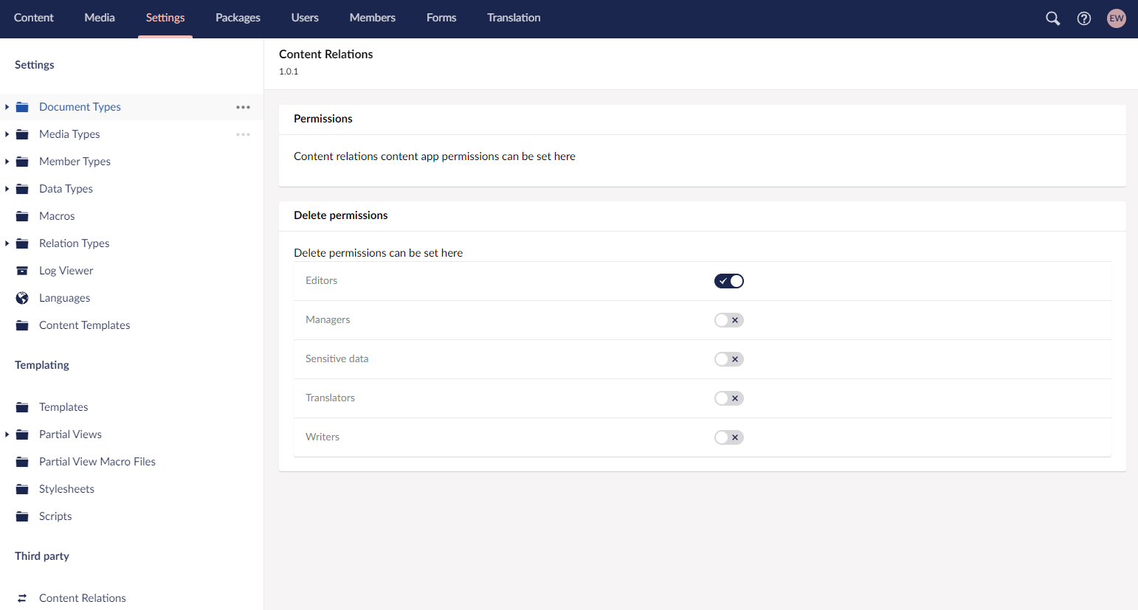Click the Languages globe icon
The width and height of the screenshot is (1138, 610).
pos(22,298)
